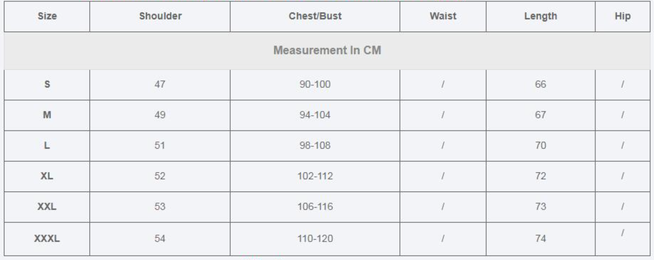Select chest range 102-112 for size XL
Screen dimensions: 654x260
[x=315, y=176]
